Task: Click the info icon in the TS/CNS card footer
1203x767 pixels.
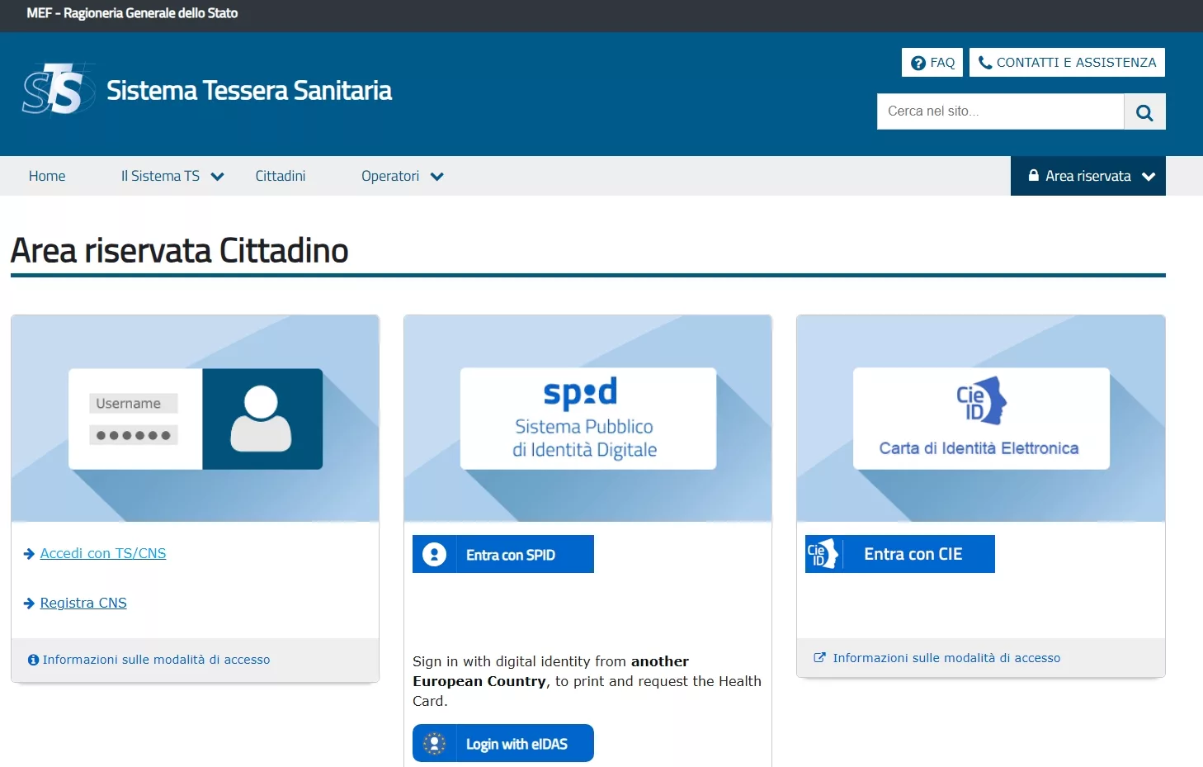Action: 33,660
